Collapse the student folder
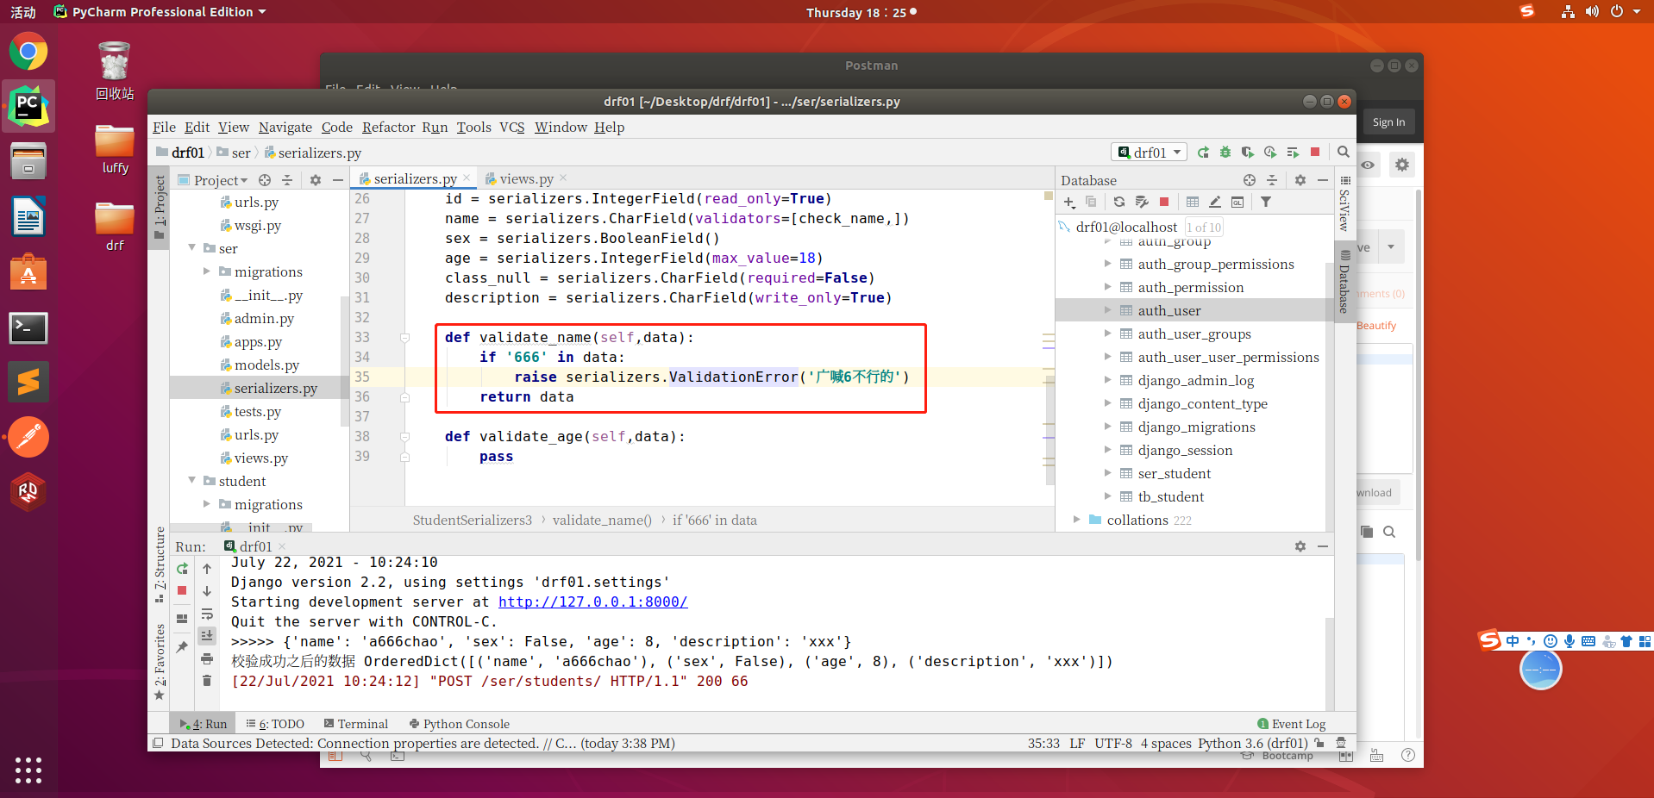 (192, 481)
